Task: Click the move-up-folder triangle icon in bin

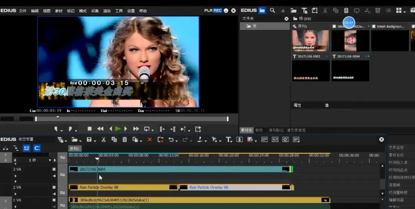Action: [283, 10]
